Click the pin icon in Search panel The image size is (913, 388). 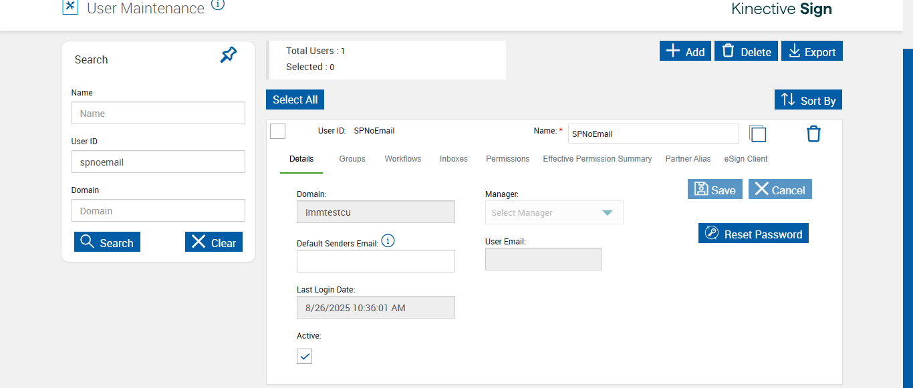click(229, 55)
